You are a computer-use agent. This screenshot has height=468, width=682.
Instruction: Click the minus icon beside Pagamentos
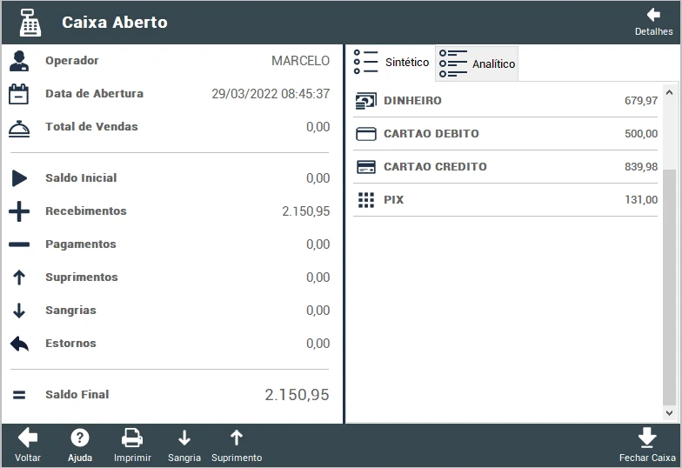click(19, 244)
